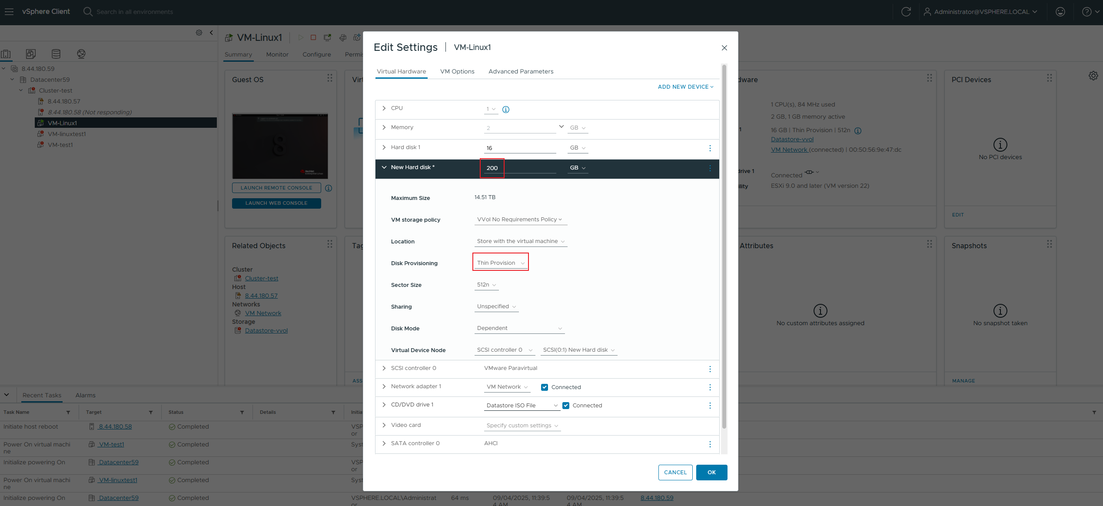The height and width of the screenshot is (506, 1103).
Task: Uncheck CD/DVD drive 1 Connected checkbox
Action: tap(566, 406)
